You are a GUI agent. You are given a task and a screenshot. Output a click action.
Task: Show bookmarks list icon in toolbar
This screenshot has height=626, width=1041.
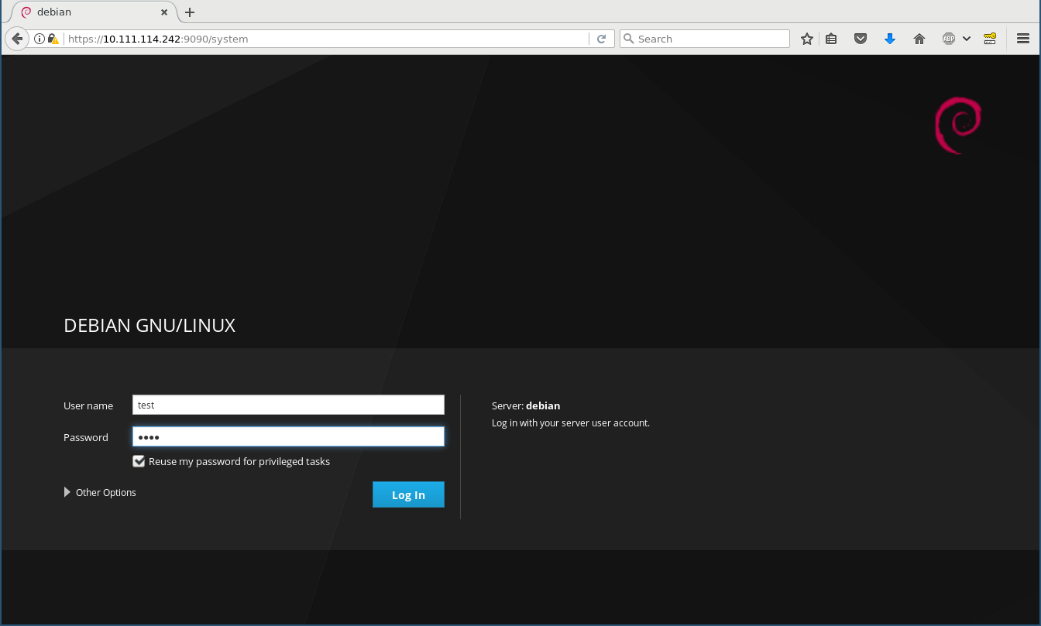[831, 39]
